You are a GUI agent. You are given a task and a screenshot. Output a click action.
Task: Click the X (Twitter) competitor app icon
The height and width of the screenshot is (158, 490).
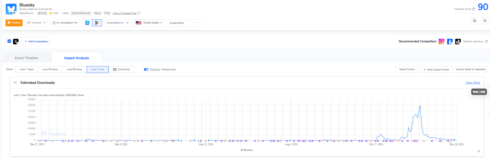tap(16, 41)
